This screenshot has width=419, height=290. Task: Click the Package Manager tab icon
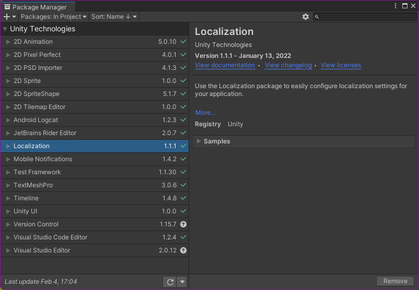point(7,7)
